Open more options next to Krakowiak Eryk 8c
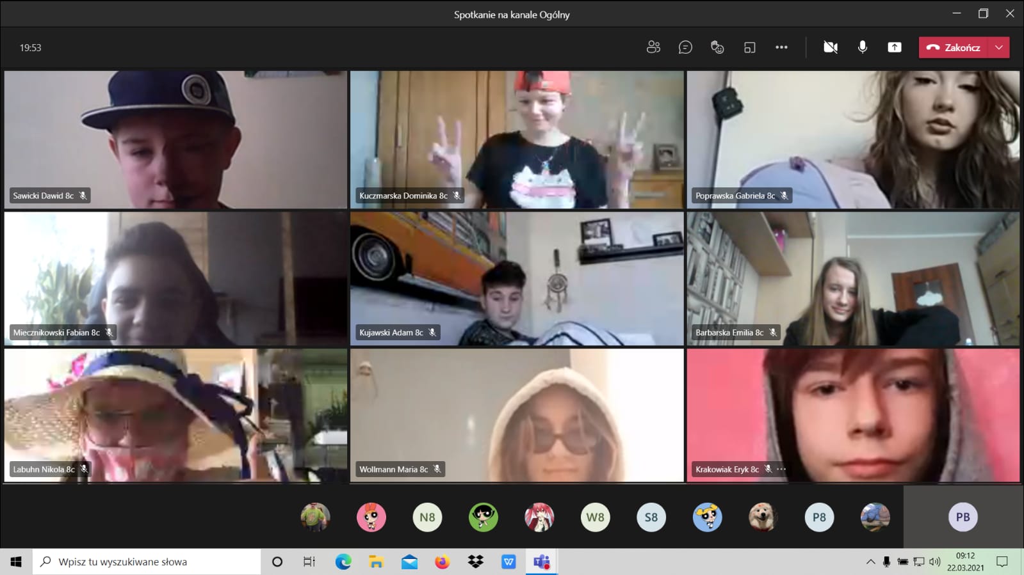 tap(781, 469)
